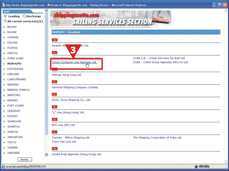Open SHEKOU port in sidebar
The height and width of the screenshot is (171, 229).
(x=13, y=132)
